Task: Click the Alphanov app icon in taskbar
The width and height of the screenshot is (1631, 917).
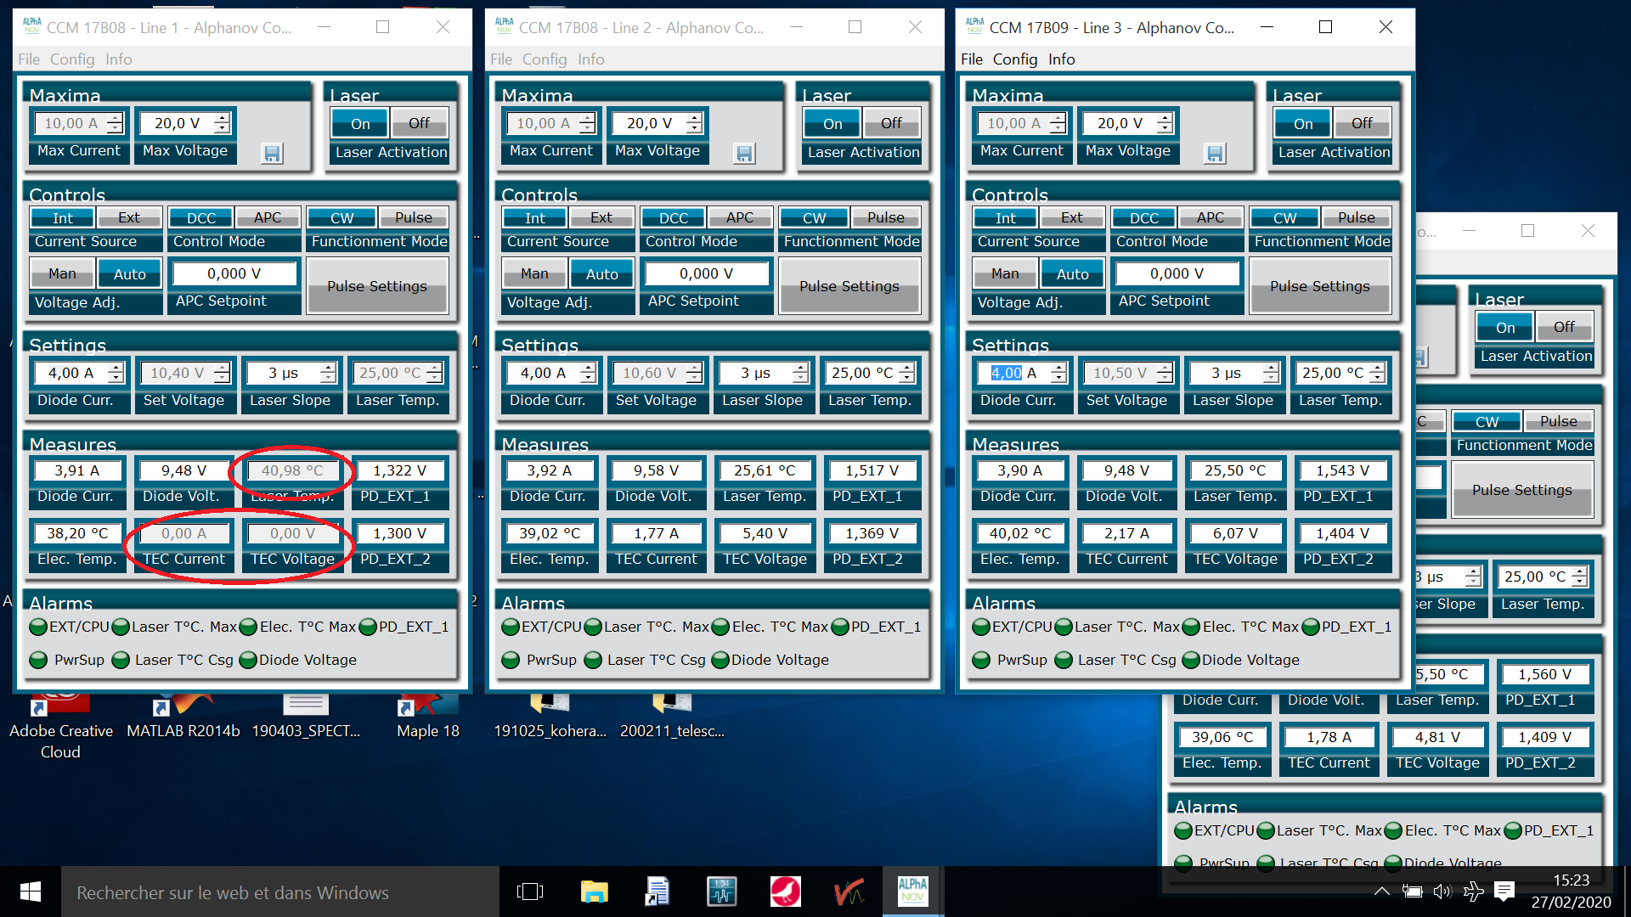Action: [x=912, y=892]
